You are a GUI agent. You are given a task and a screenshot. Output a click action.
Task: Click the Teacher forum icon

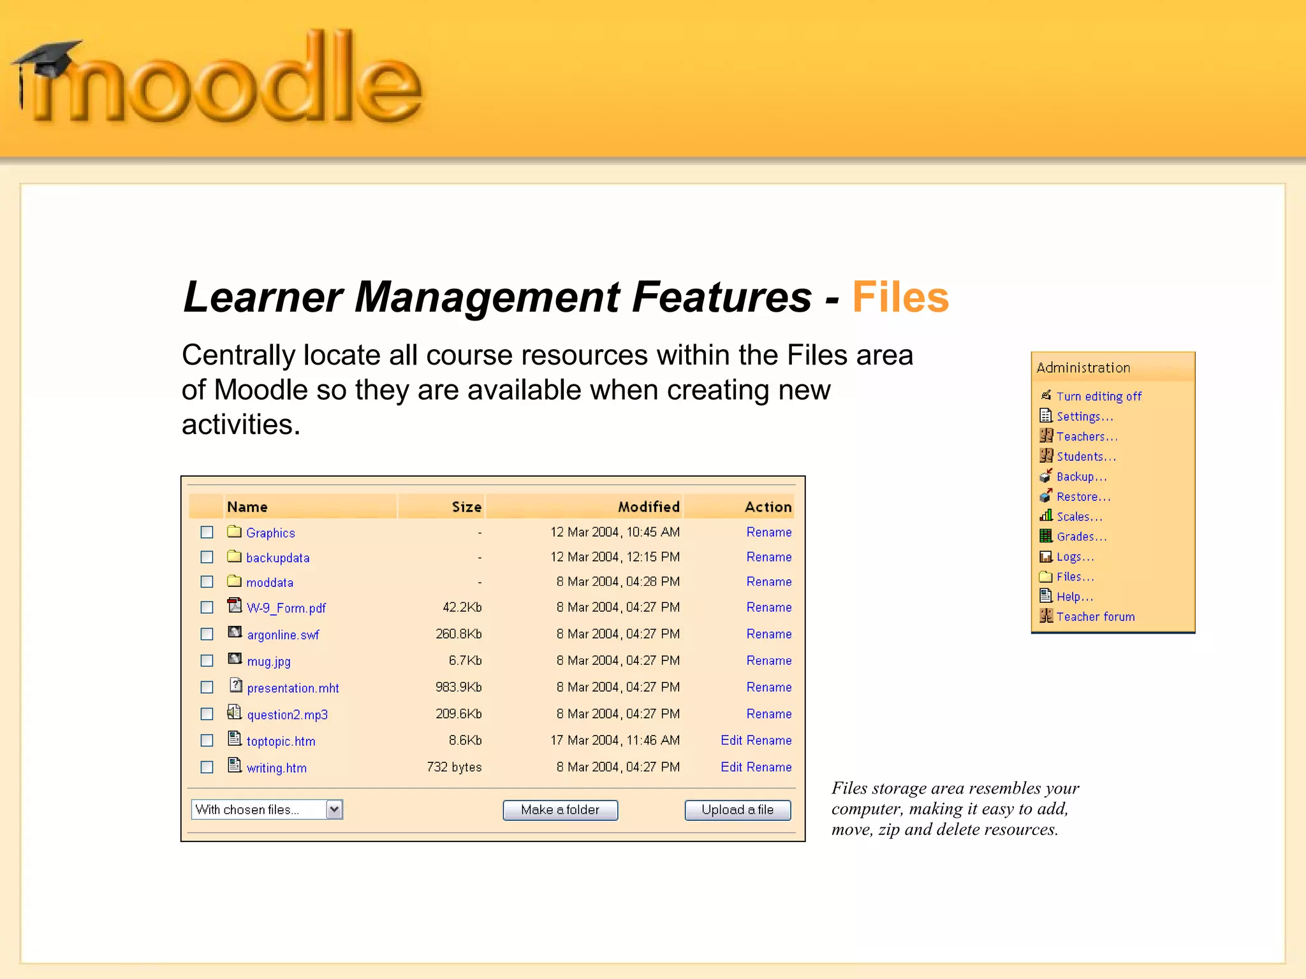(1046, 616)
